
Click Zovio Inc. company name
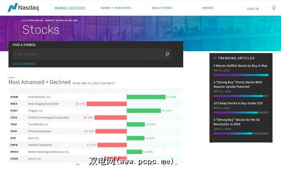(34, 138)
